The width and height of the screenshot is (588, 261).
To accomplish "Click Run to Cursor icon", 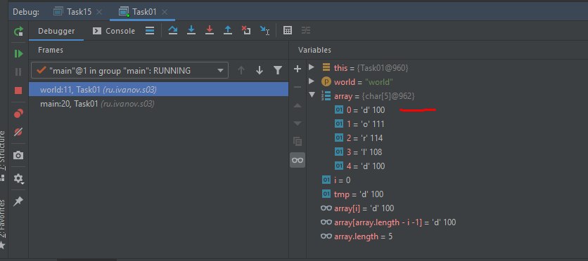I will [264, 31].
